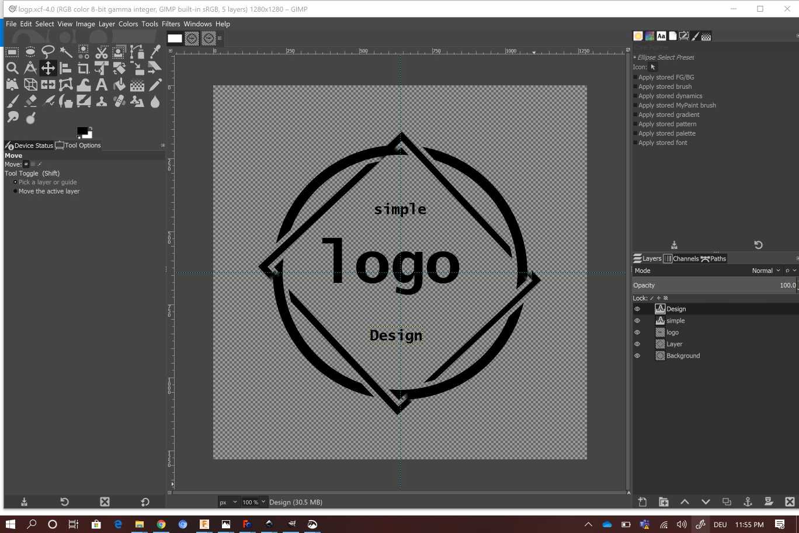This screenshot has width=799, height=533.
Task: Choose the Pencil tool
Action: coord(155,85)
